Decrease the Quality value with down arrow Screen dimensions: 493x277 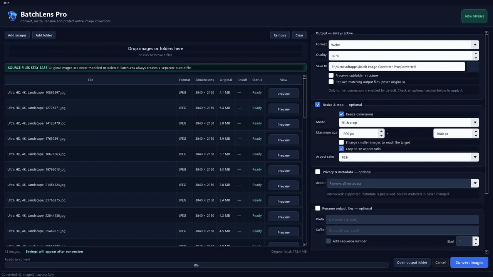[x=476, y=58]
